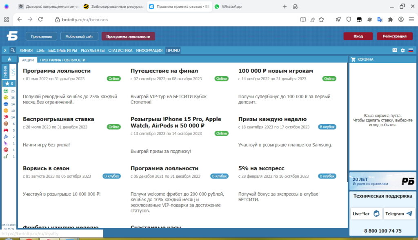This screenshot has width=418, height=240.
Task: Click Программа лояльности header button
Action: (x=128, y=36)
